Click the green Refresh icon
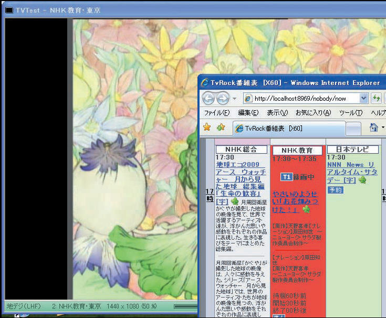This screenshot has height=318, width=386. (x=377, y=98)
